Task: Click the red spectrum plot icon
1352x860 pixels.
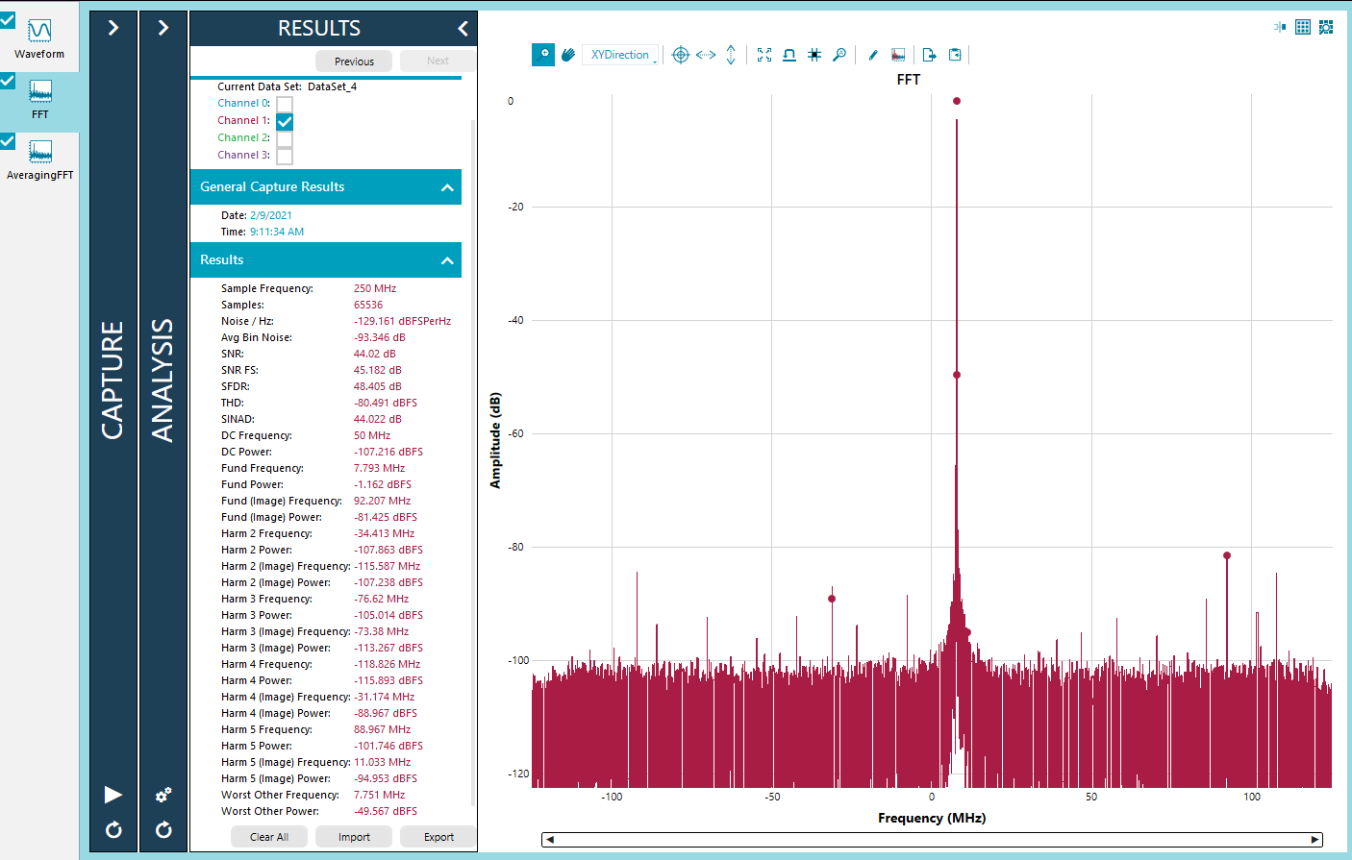Action: coord(898,55)
